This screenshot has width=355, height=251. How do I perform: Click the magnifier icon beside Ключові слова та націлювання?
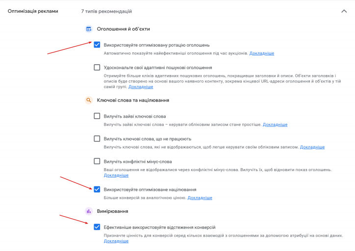pos(89,100)
